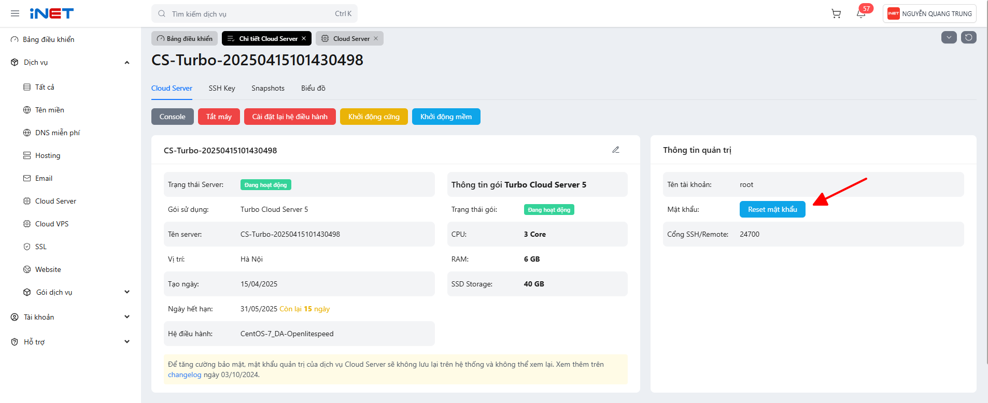
Task: Open Cloud VPS in the sidebar
Action: [x=52, y=224]
